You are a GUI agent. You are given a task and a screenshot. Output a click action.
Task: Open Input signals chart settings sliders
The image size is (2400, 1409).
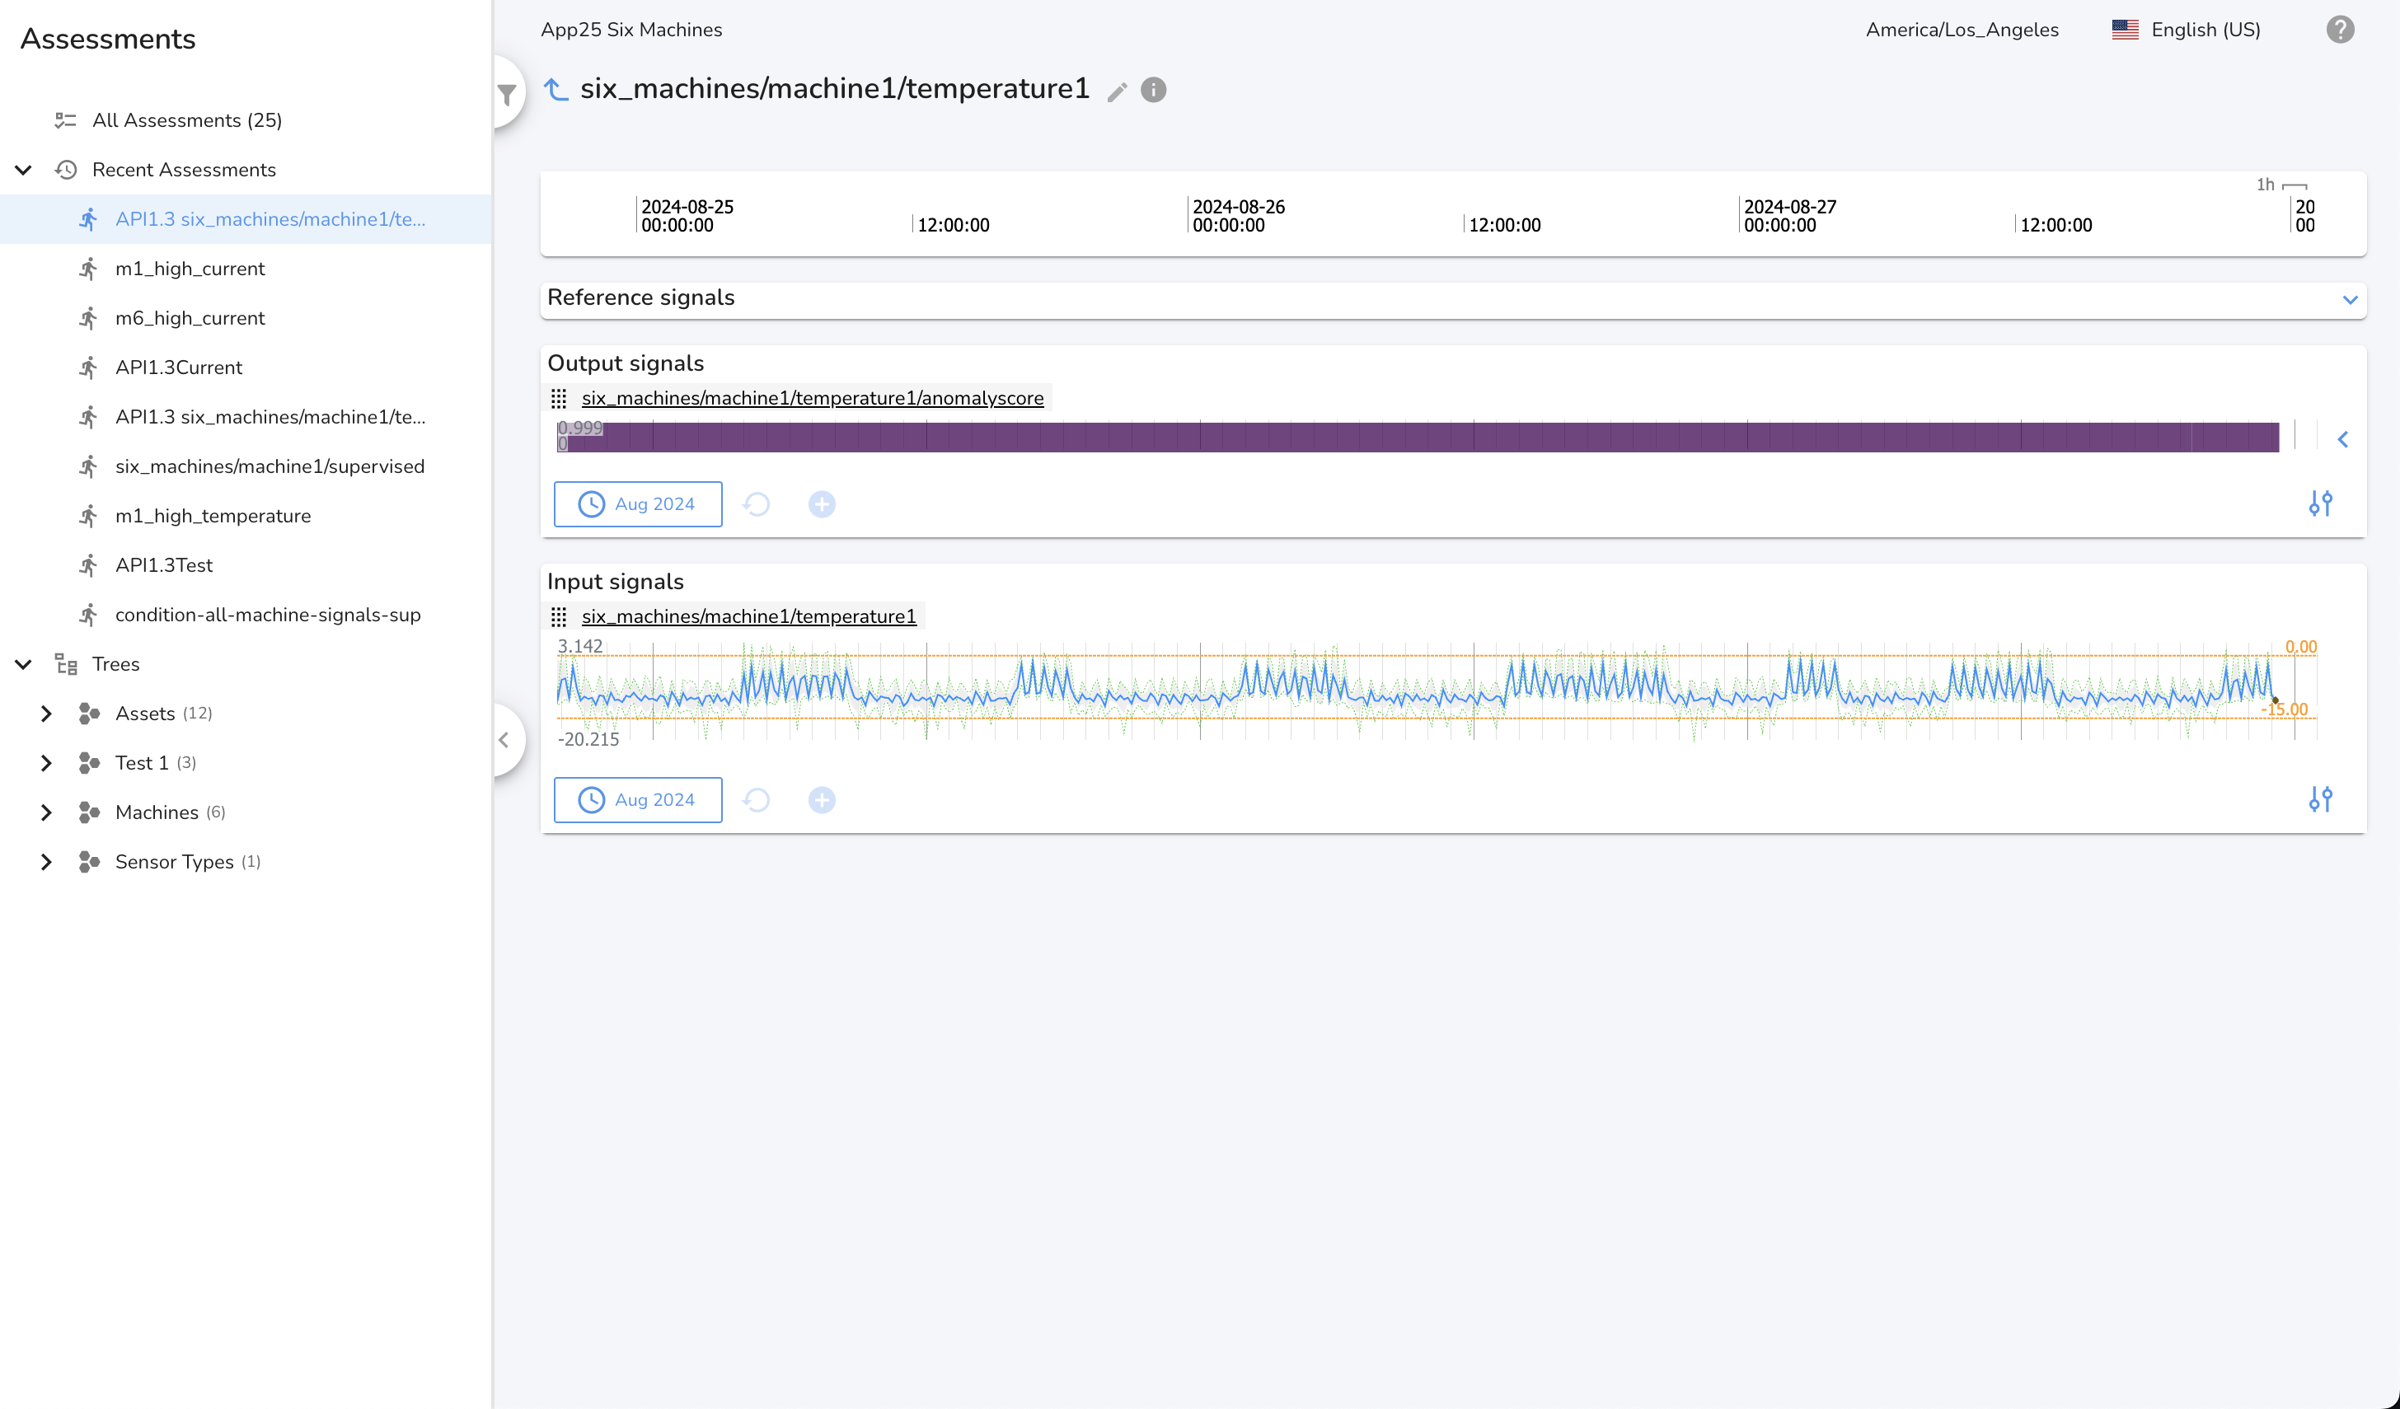[x=2321, y=800]
